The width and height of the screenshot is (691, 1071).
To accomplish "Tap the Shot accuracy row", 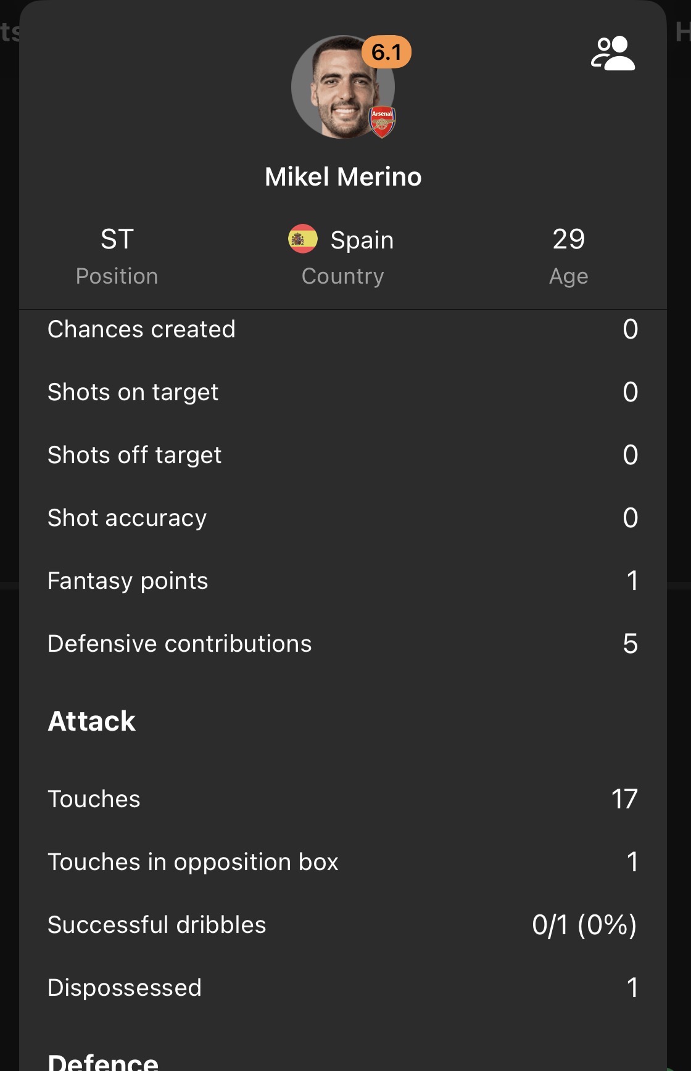I will click(343, 518).
